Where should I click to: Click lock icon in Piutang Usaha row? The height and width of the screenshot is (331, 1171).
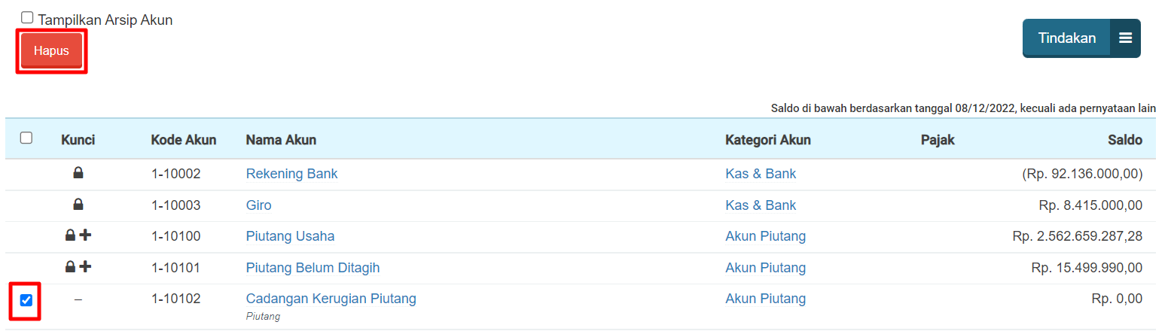[x=70, y=236]
